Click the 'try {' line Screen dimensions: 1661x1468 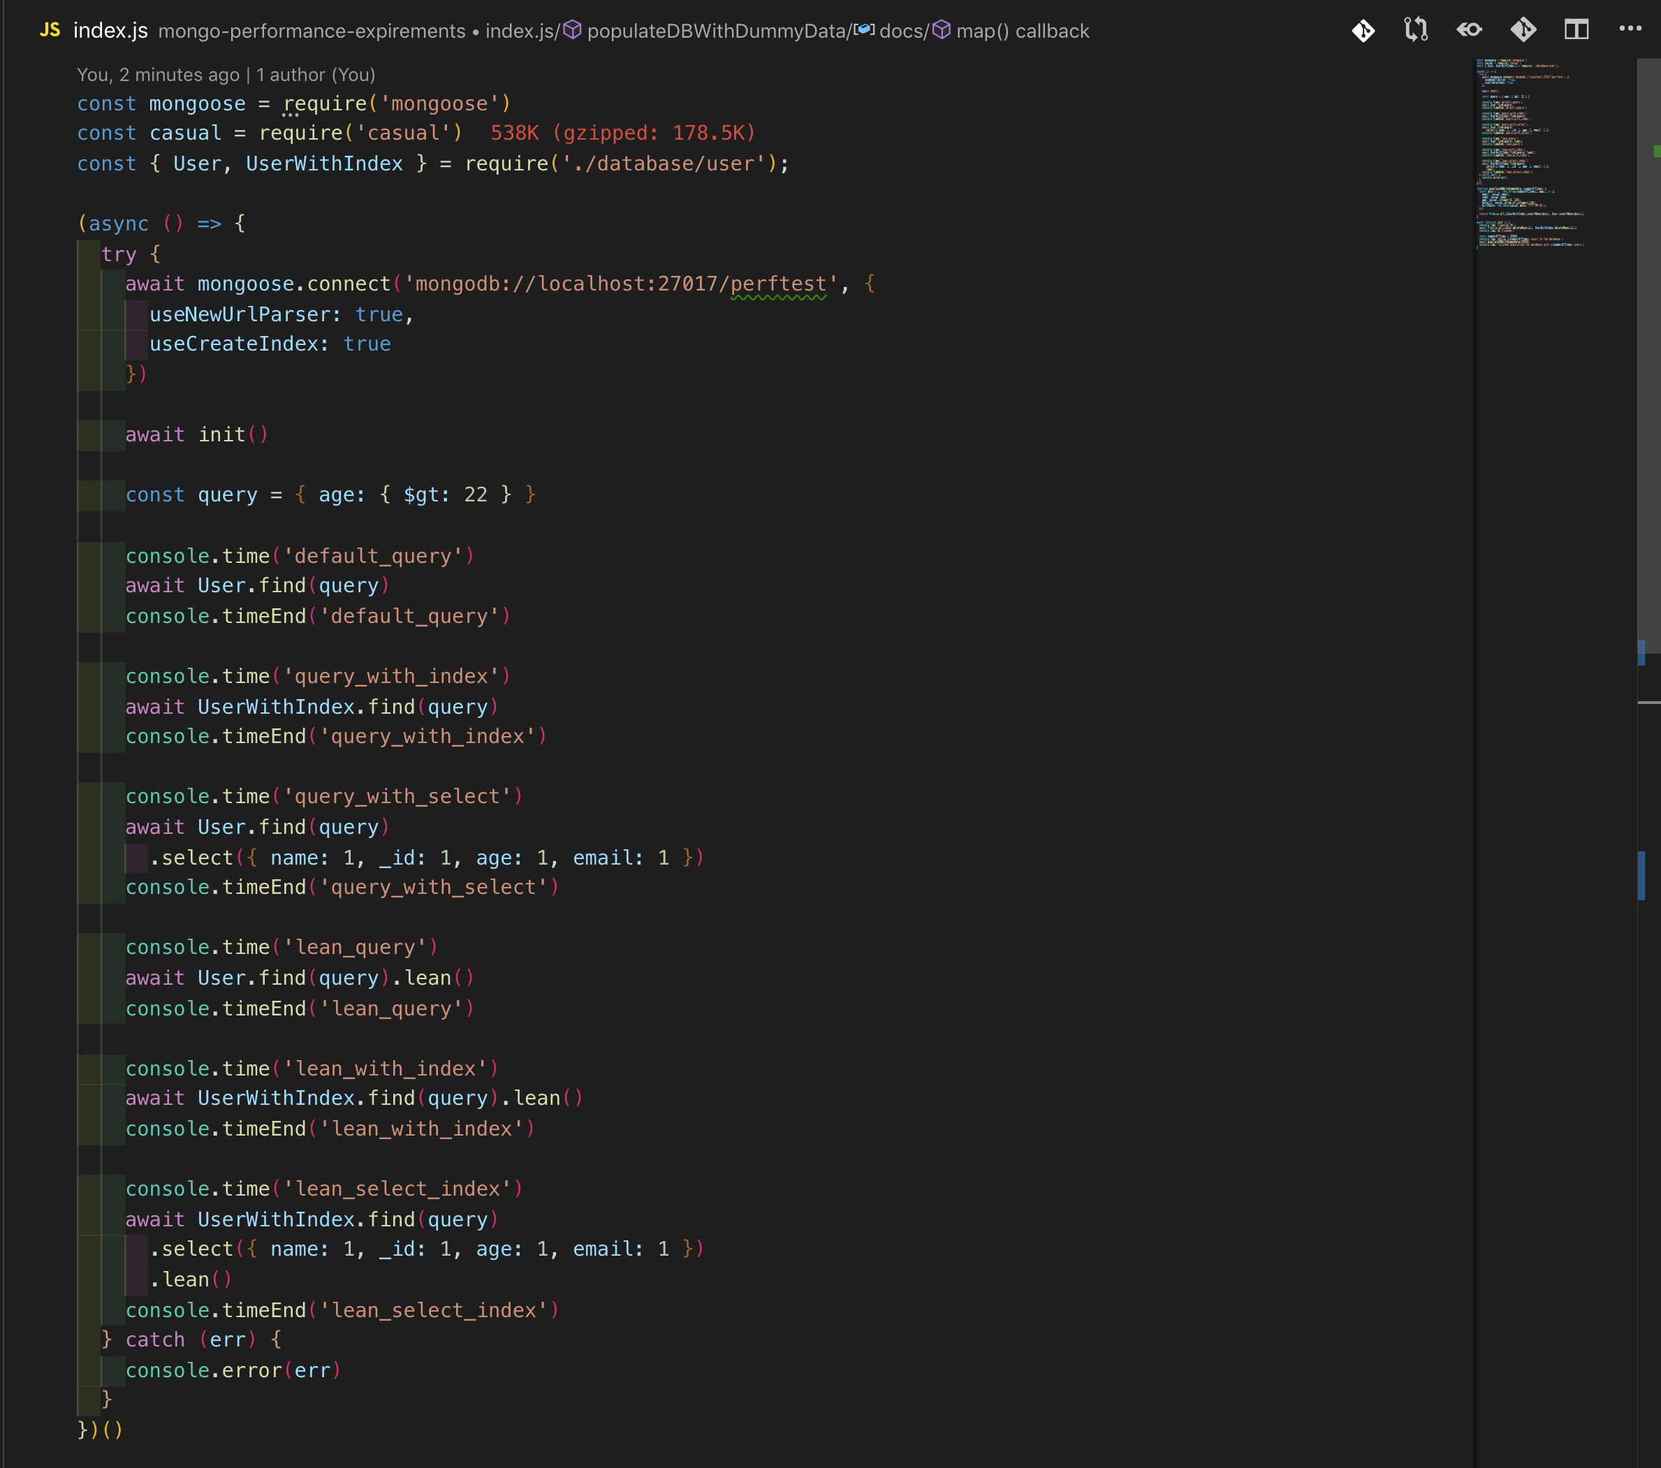(x=131, y=254)
